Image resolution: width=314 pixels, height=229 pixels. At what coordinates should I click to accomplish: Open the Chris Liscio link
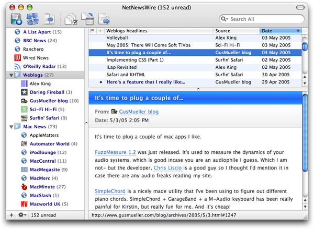click(x=167, y=168)
